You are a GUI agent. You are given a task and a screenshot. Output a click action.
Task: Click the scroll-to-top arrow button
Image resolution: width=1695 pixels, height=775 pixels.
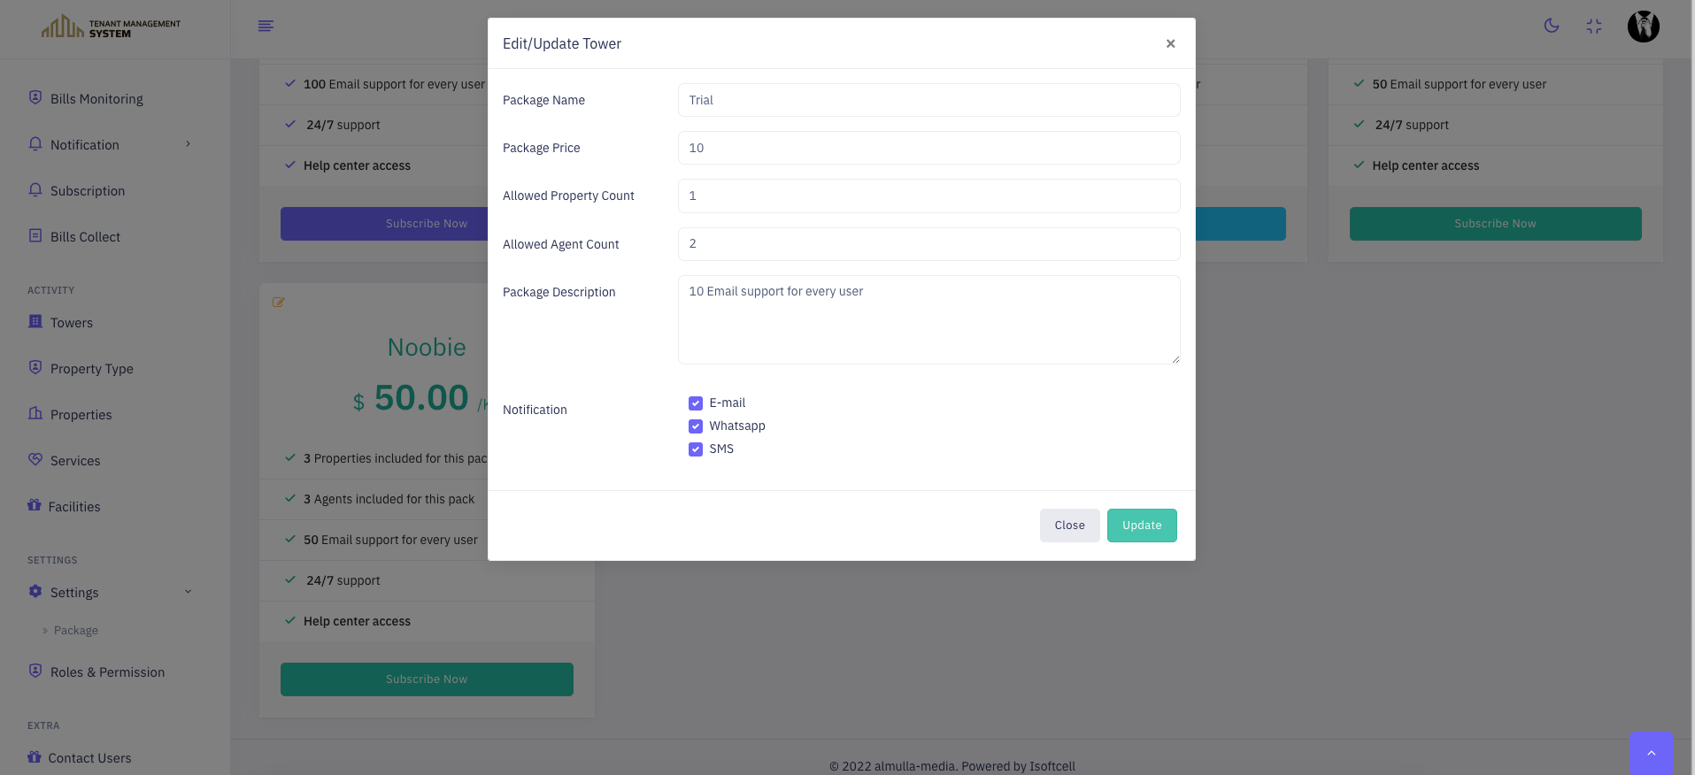tap(1651, 753)
